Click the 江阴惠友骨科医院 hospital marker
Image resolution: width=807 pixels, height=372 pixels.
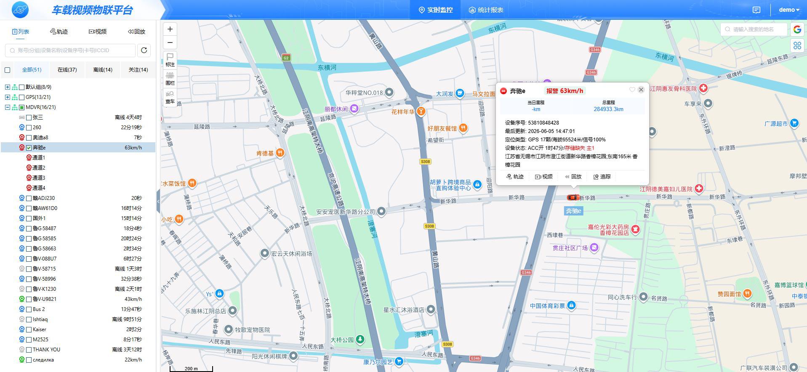point(703,88)
